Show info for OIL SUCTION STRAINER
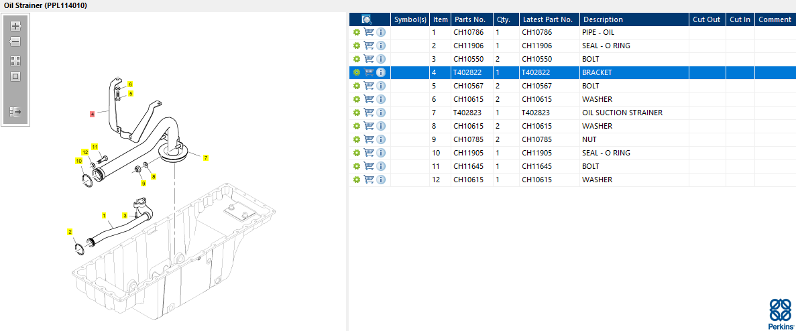The image size is (796, 331). [382, 113]
